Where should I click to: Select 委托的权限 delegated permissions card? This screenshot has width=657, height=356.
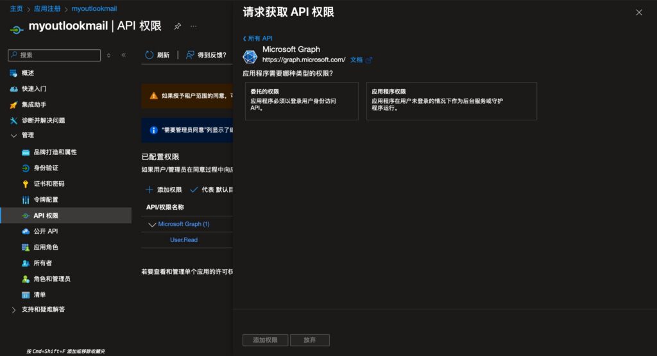click(301, 101)
